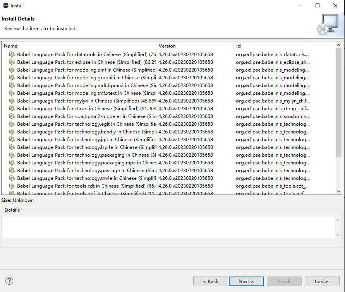Click the 'org.eclipse.babel.nls_eclipse_zh...' Id cell

pyautogui.click(x=273, y=62)
